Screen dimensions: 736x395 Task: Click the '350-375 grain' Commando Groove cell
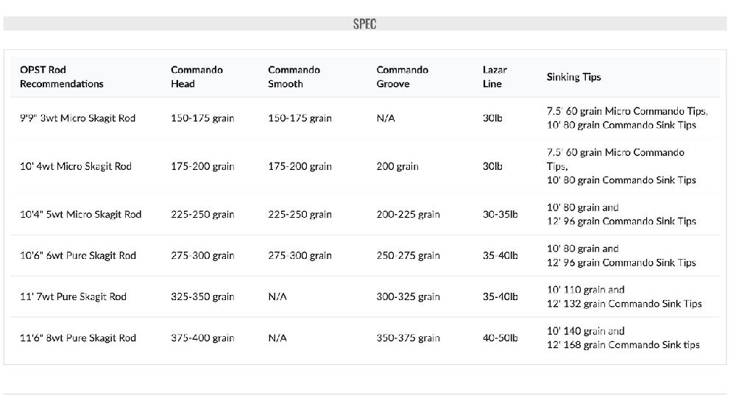pyautogui.click(x=408, y=338)
